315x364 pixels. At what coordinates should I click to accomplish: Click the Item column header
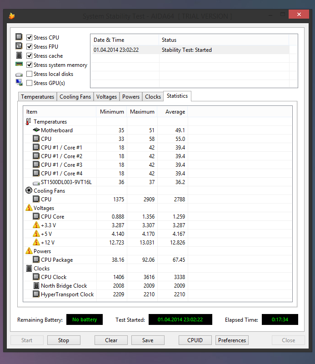(x=60, y=112)
